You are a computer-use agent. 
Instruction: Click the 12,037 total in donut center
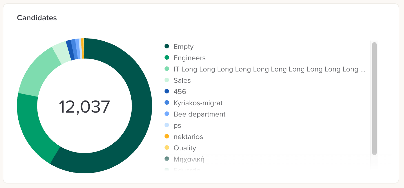84,107
